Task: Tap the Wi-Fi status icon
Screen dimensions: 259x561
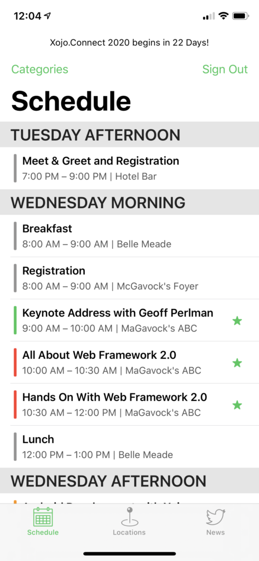Action: 223,16
